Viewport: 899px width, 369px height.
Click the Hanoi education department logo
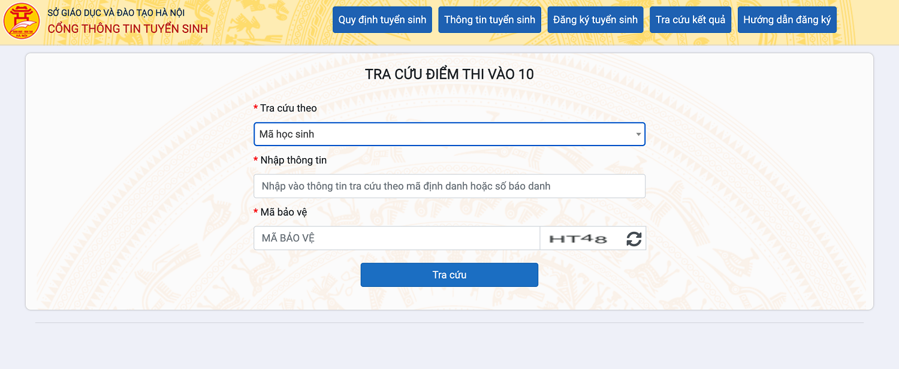pos(22,21)
